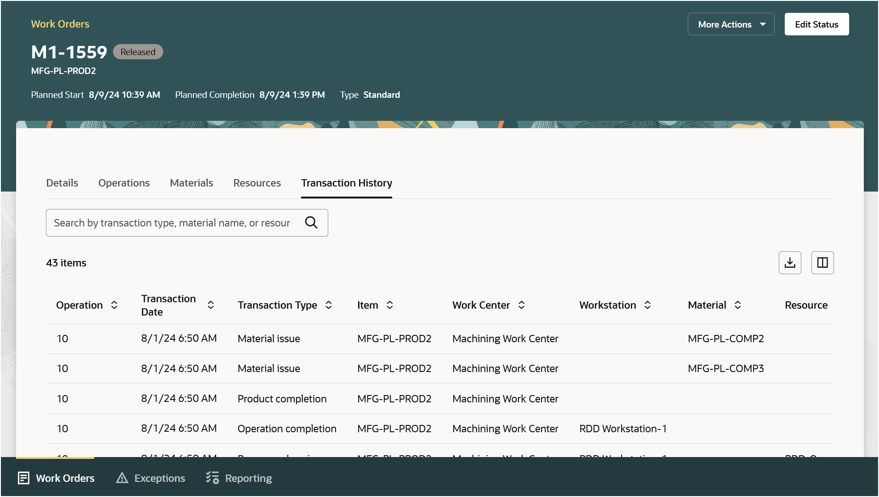
Task: Switch to the Materials tab
Action: (x=192, y=183)
